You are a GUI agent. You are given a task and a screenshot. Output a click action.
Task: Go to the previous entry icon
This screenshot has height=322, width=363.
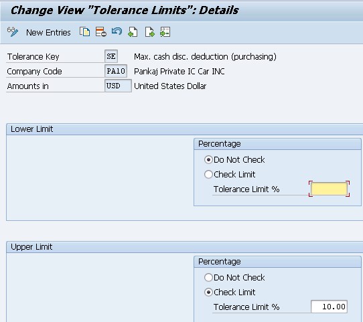pos(133,32)
